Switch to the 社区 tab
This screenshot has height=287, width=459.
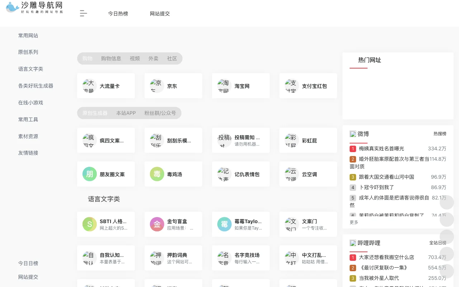pos(172,58)
